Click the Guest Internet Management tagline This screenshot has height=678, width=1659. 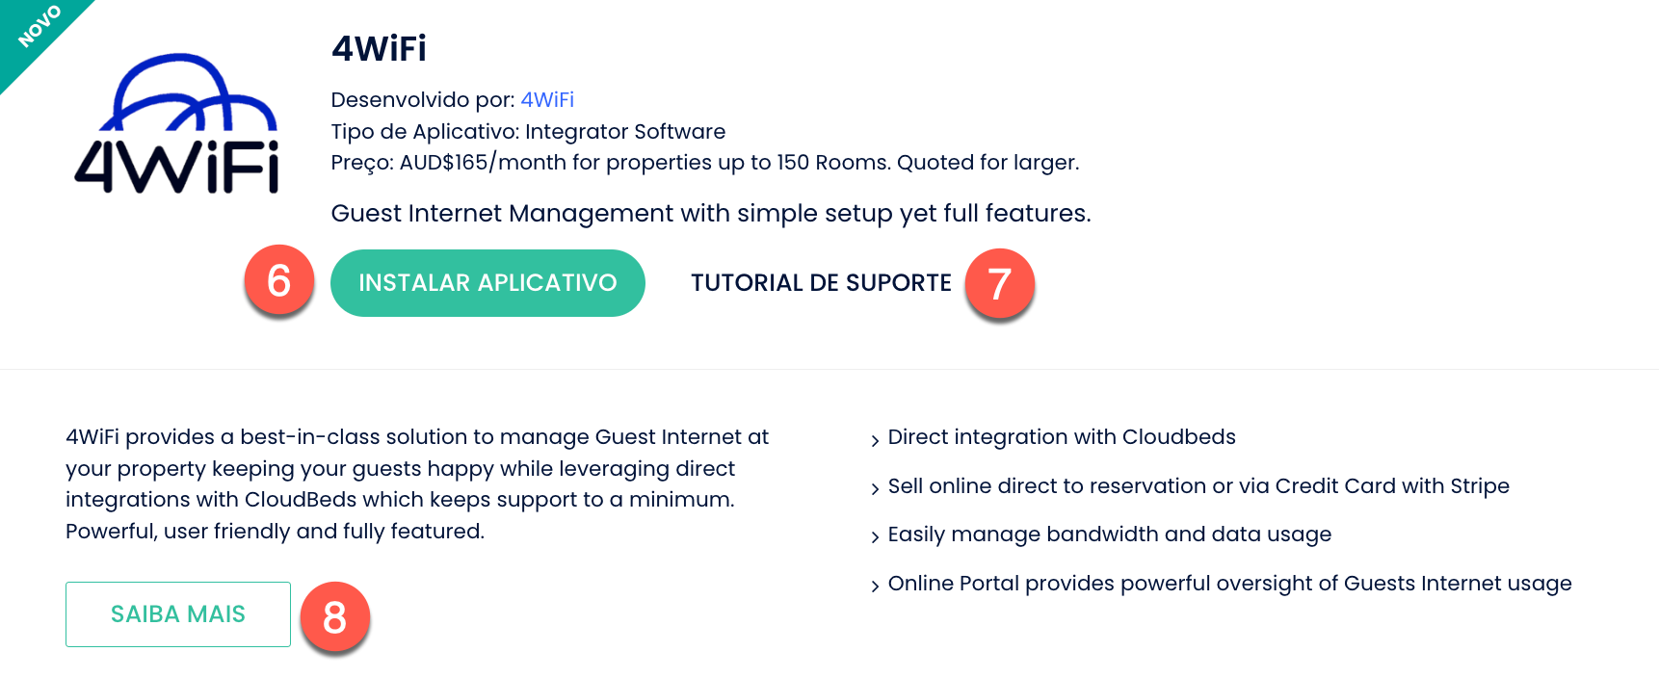(x=710, y=214)
